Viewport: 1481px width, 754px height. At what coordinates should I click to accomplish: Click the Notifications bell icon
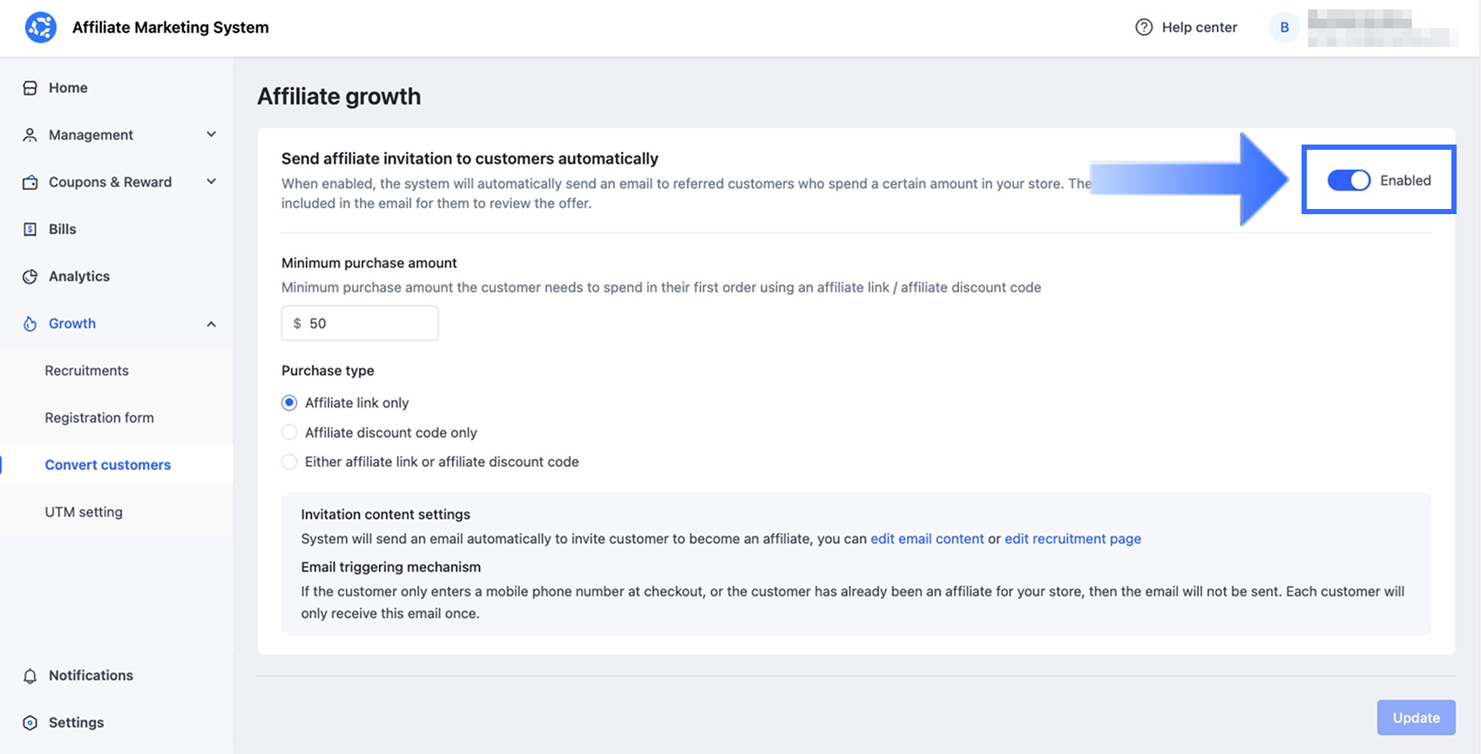tap(30, 676)
